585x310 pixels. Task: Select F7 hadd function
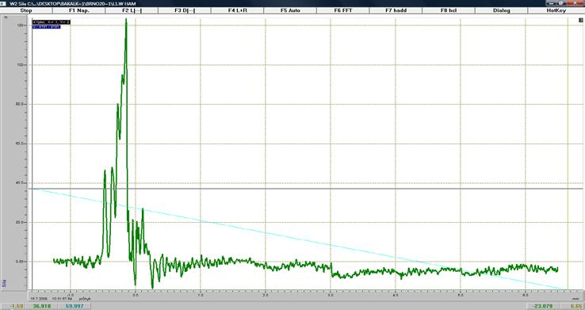coord(396,10)
